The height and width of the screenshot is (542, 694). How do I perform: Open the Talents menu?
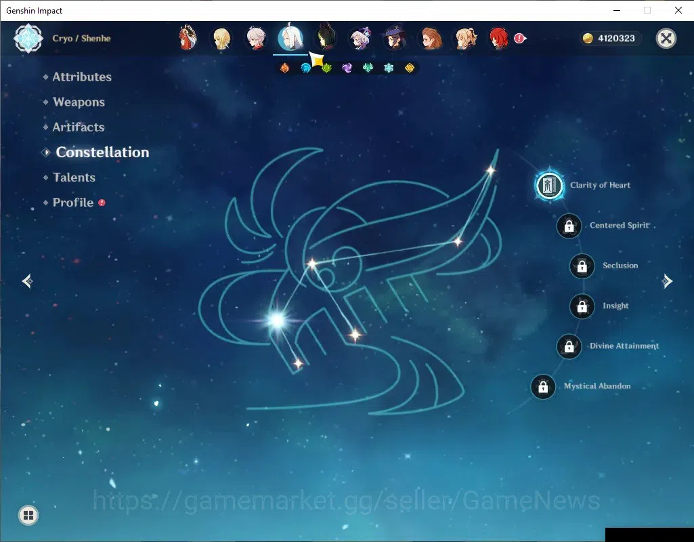point(74,178)
